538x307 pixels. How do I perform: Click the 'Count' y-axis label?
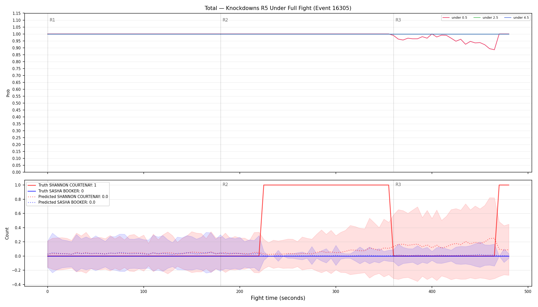tap(7, 233)
